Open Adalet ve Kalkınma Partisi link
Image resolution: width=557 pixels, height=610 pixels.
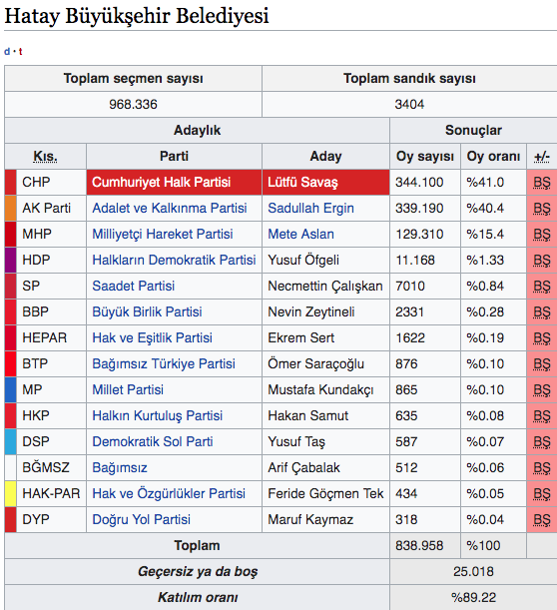(x=170, y=208)
